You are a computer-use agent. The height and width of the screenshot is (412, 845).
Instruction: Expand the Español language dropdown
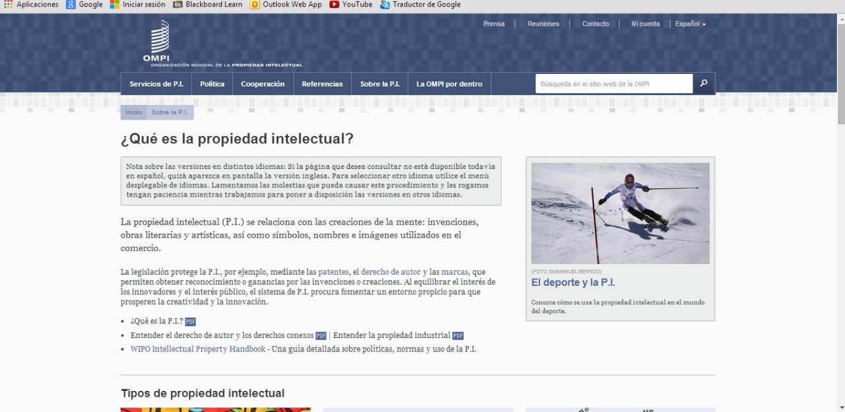click(x=690, y=24)
